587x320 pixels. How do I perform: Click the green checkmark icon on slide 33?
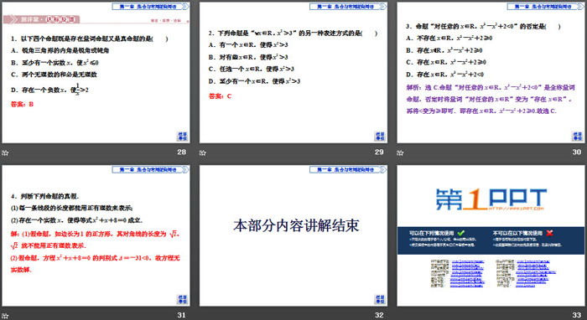461,233
